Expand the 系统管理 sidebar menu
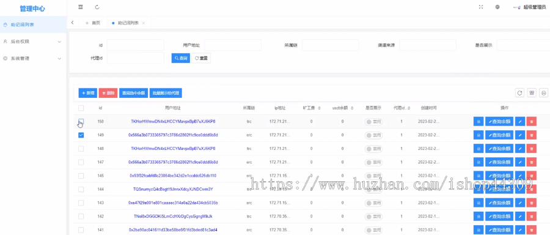Screen dimensions: 550x235 point(33,58)
